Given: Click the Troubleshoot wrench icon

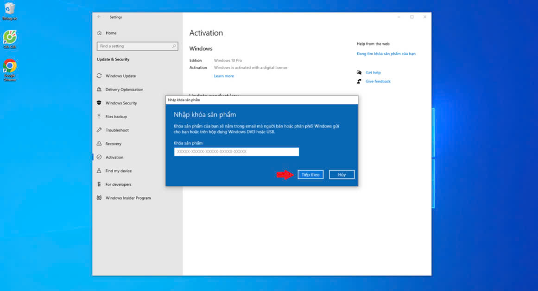Looking at the screenshot, I should coord(99,130).
